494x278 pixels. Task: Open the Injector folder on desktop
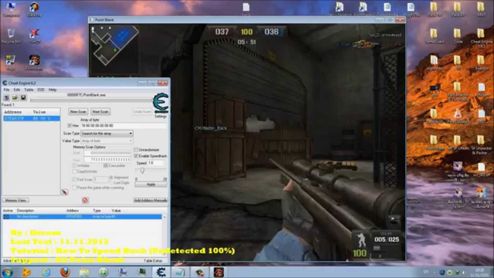[x=481, y=62]
